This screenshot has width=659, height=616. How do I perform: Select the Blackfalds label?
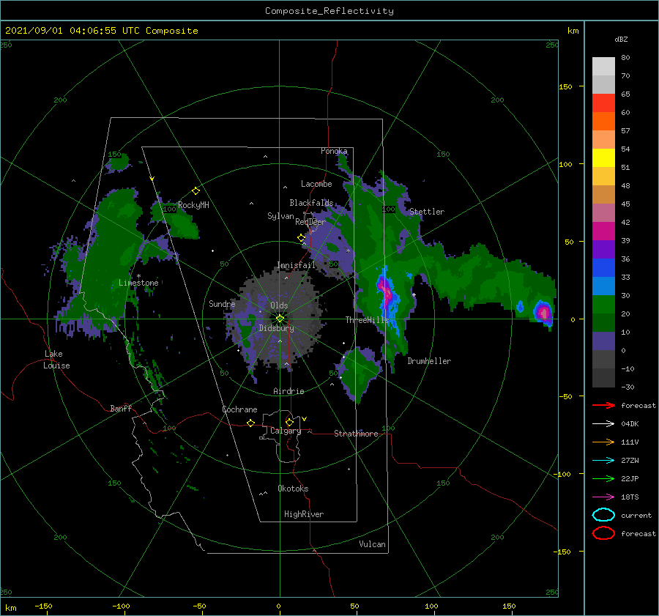click(311, 203)
